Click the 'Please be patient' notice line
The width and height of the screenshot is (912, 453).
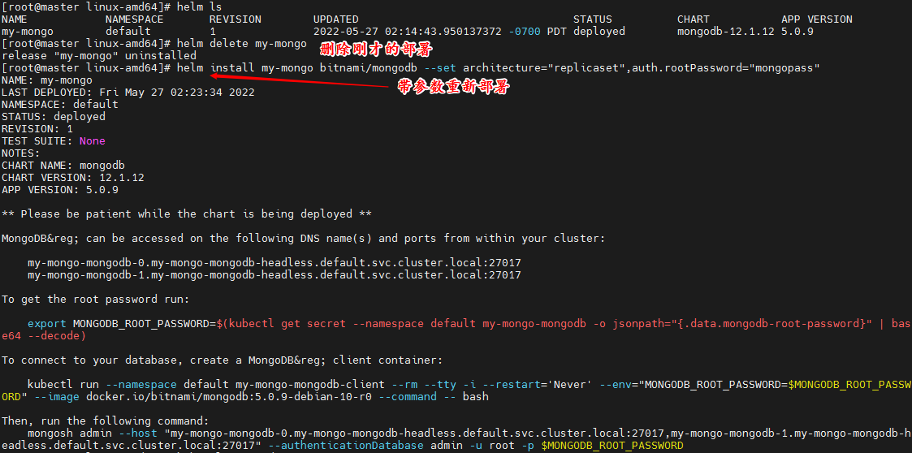[186, 214]
